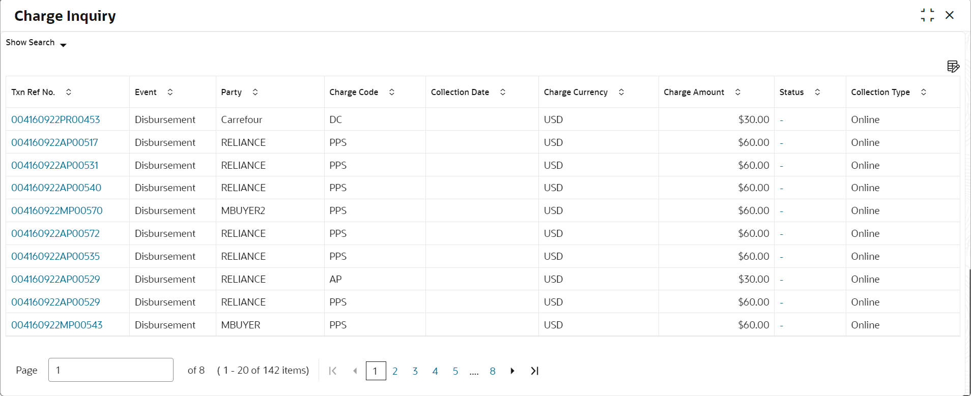Jump to the last page arrow
971x396 pixels.
pos(534,371)
